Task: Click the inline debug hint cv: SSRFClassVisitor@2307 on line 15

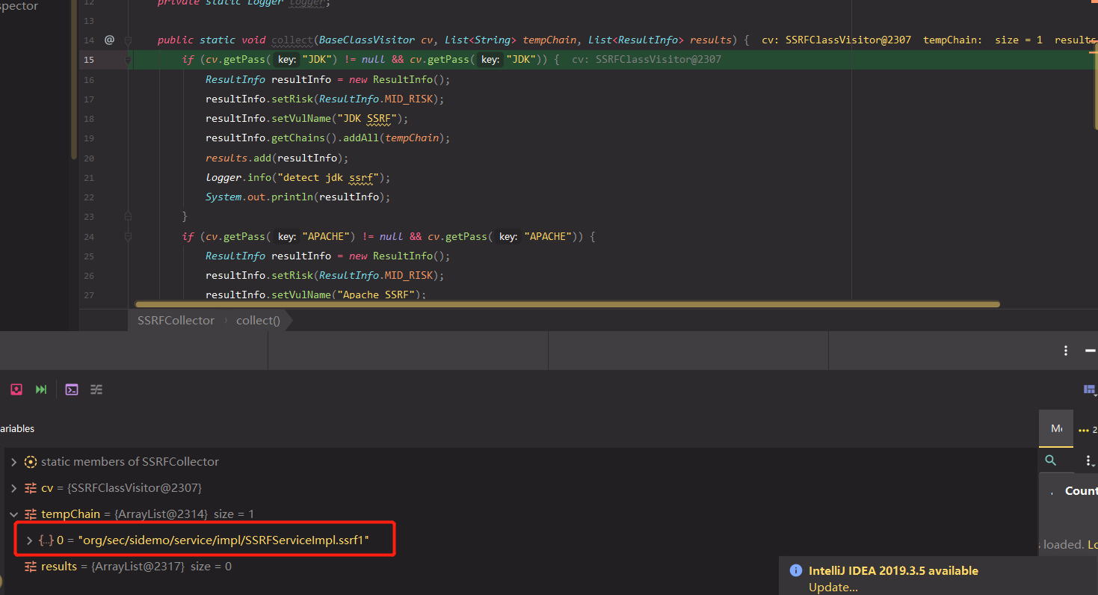Action: click(x=647, y=60)
